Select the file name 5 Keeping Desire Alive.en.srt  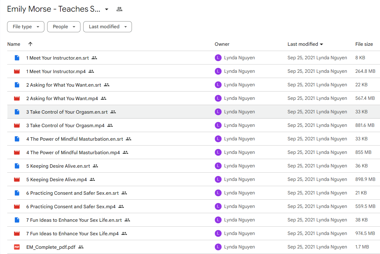pyautogui.click(x=58, y=166)
